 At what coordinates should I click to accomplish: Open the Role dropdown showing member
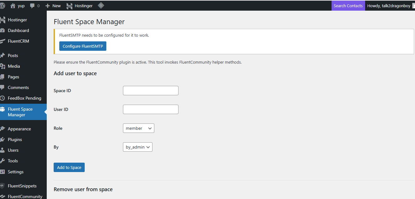[x=139, y=128]
